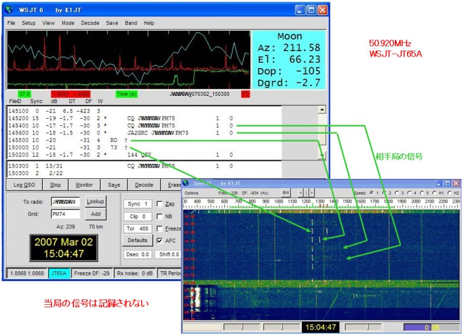The height and width of the screenshot is (335, 463).
Task: Open Options menu in SpecJT window
Action: coord(191,193)
